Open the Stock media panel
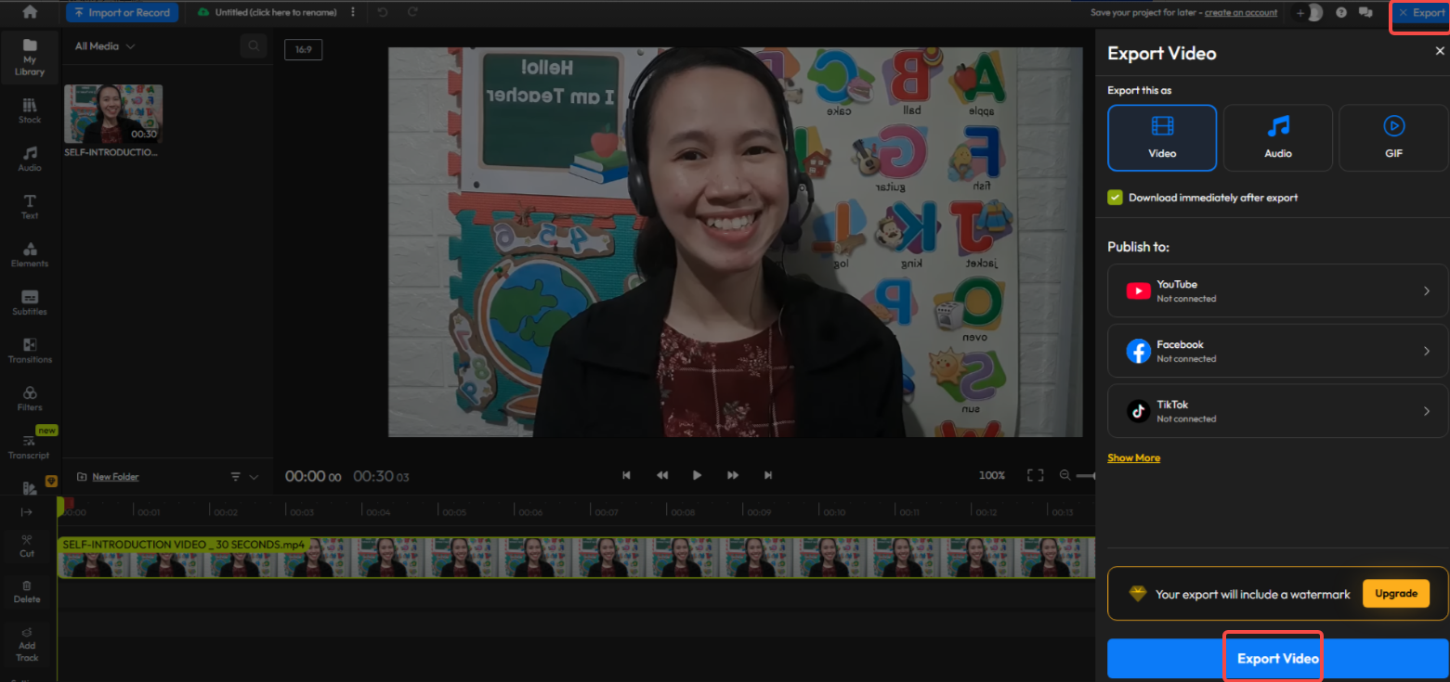This screenshot has width=1450, height=682. pos(29,111)
